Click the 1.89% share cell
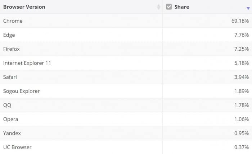This screenshot has width=252, height=154. (x=241, y=91)
